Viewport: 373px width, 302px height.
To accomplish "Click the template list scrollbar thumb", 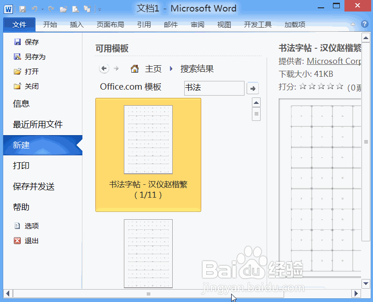I will (x=256, y=114).
